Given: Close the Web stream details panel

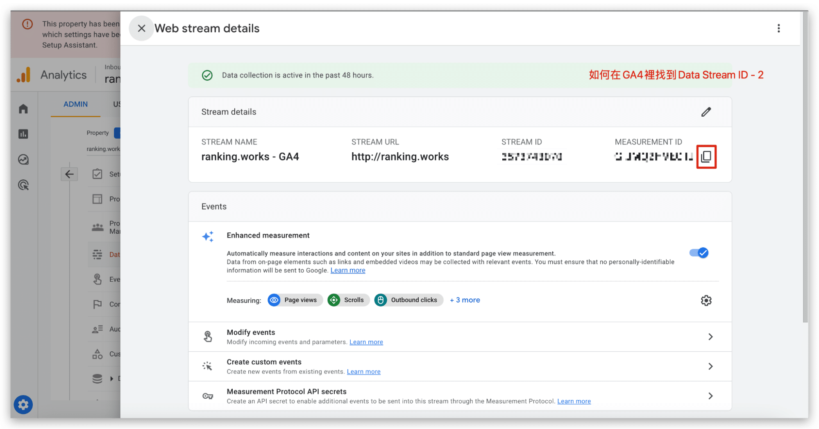Looking at the screenshot, I should click(141, 28).
